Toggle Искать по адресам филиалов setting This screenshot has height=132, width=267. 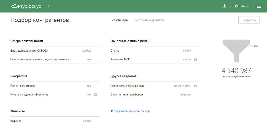tap(89, 95)
